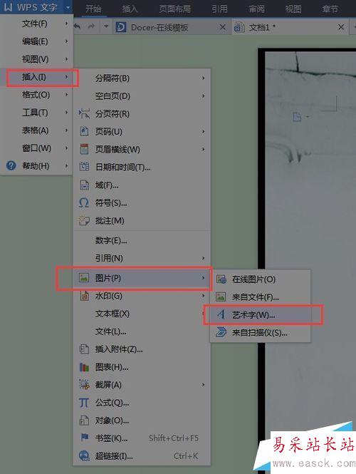Expand the 分隔符(B) submenu arrow

pyautogui.click(x=203, y=78)
